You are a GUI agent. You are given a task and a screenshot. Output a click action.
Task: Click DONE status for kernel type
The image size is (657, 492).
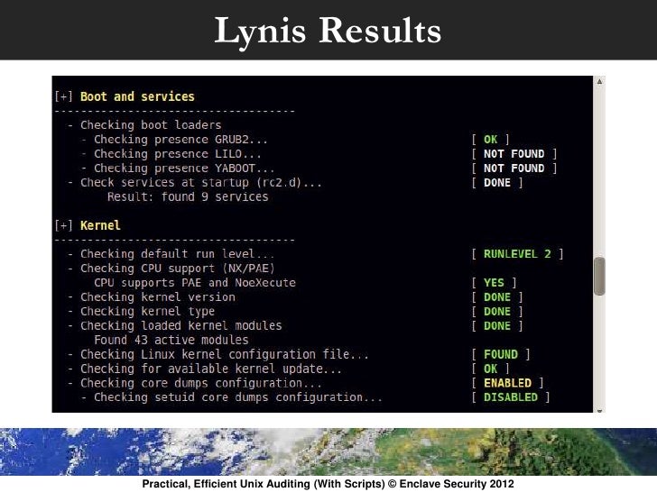497,311
